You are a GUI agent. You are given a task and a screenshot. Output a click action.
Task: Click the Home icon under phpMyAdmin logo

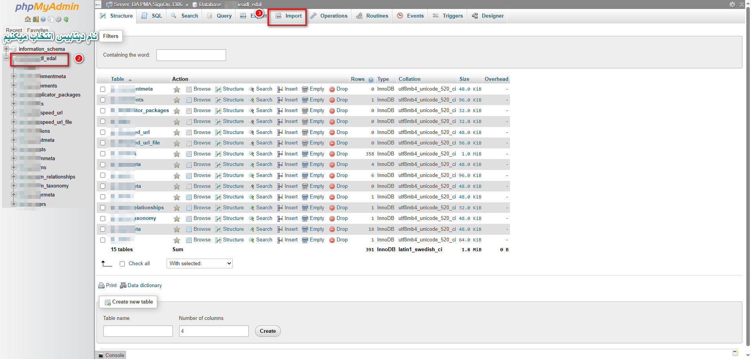coord(27,19)
